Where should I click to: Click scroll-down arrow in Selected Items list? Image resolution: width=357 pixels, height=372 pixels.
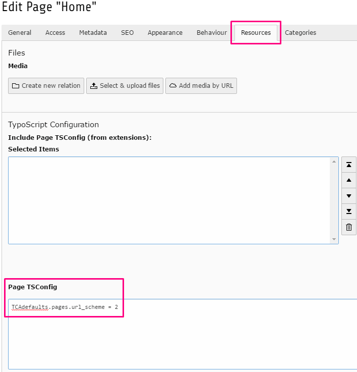tap(334, 239)
